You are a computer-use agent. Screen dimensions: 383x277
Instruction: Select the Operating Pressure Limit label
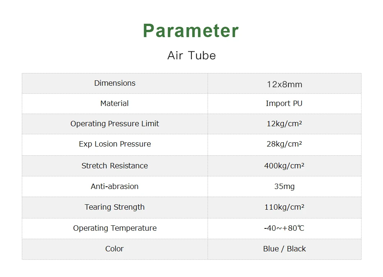pyautogui.click(x=115, y=124)
